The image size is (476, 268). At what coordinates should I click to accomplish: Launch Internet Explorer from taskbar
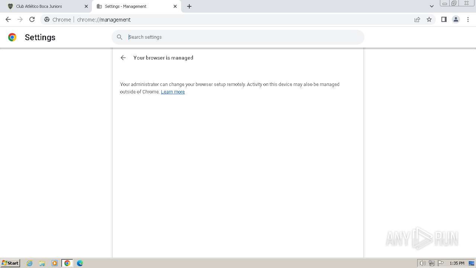[30, 263]
